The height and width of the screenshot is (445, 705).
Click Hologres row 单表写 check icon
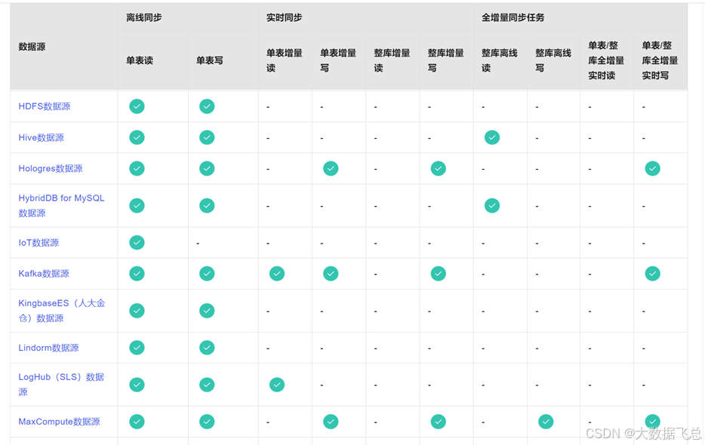[x=207, y=168]
